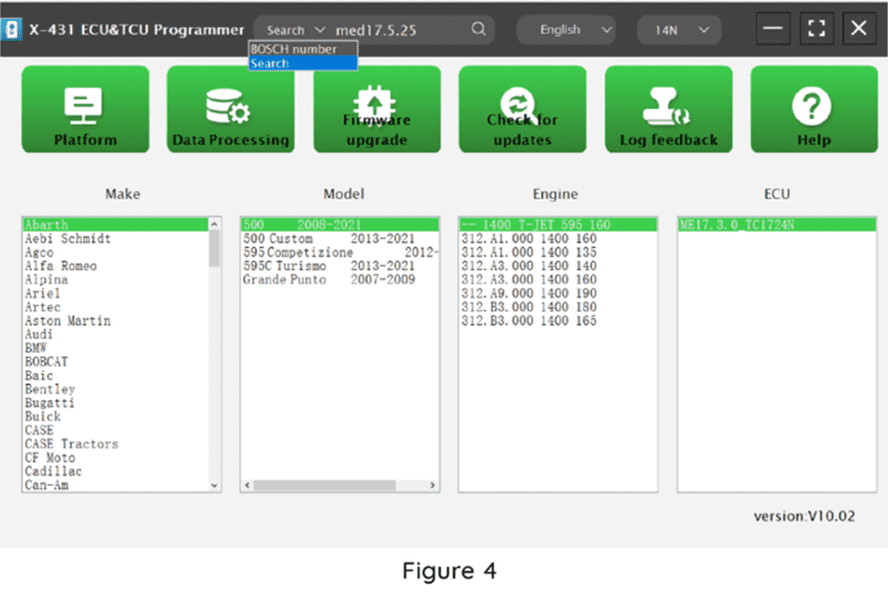Launch Firmware upgrade
The width and height of the screenshot is (888, 593).
(376, 109)
